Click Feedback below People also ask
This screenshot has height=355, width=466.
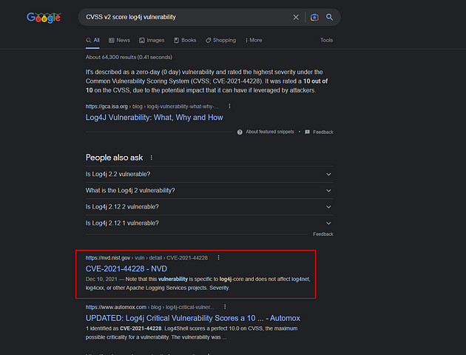coord(323,234)
